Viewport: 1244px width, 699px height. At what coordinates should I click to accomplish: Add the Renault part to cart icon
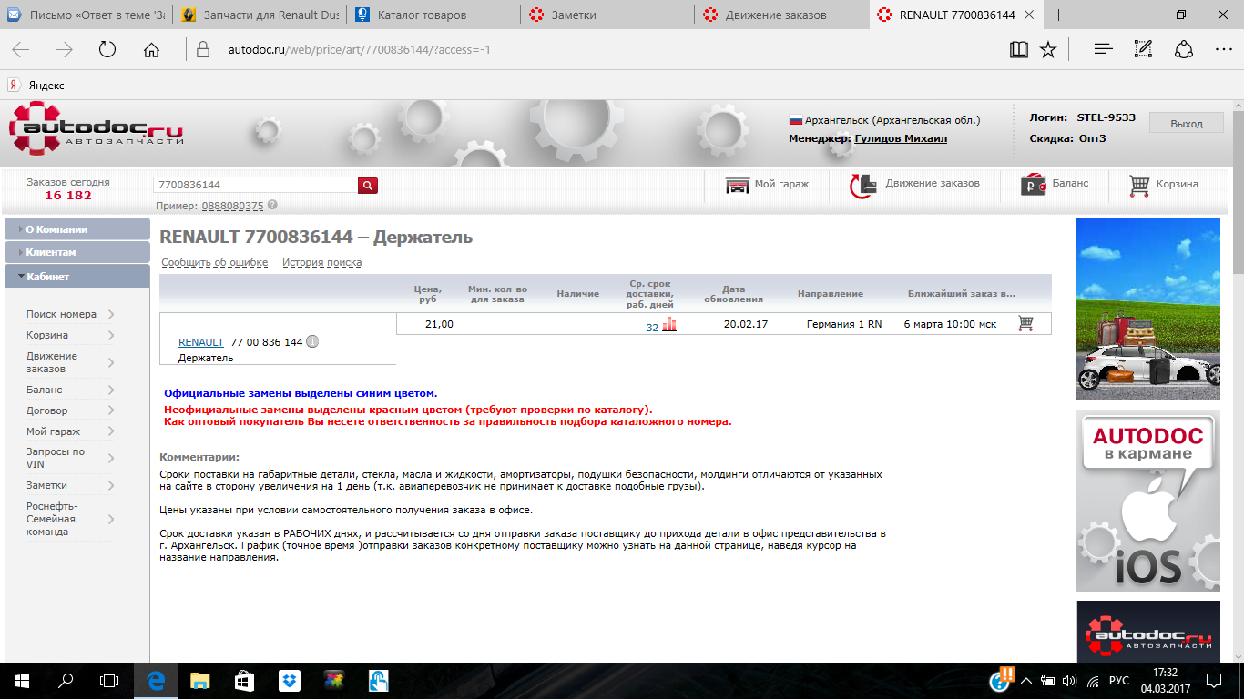tap(1025, 324)
